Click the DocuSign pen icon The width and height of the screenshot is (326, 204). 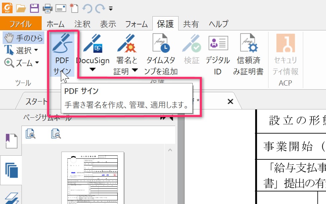93,43
